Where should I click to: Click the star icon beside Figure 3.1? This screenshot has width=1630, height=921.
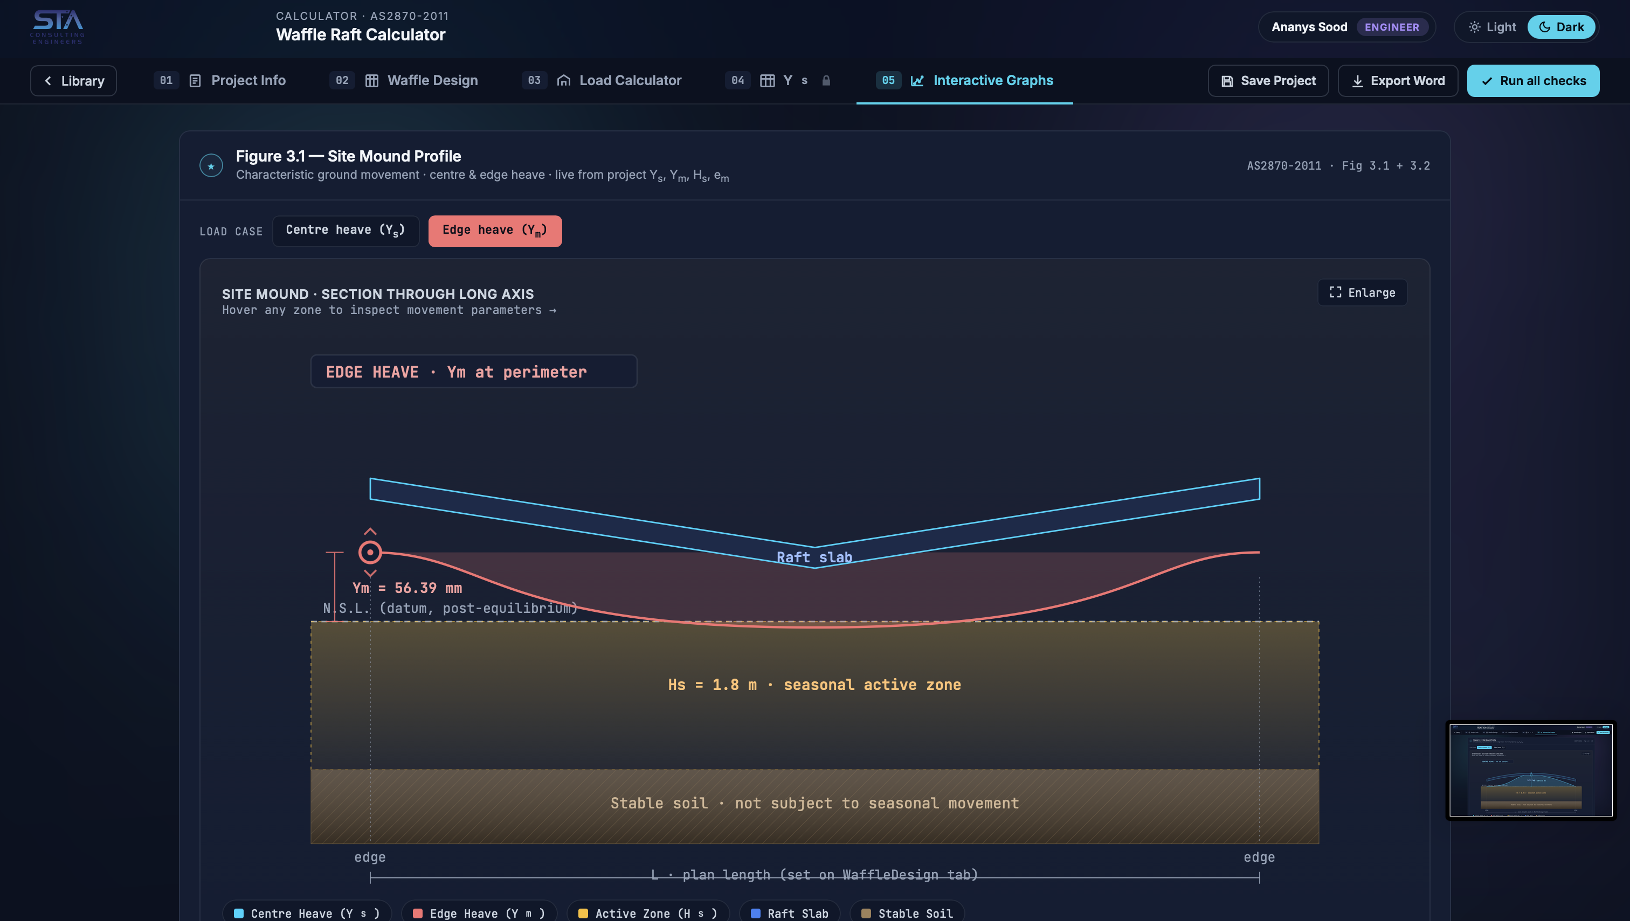pyautogui.click(x=211, y=166)
